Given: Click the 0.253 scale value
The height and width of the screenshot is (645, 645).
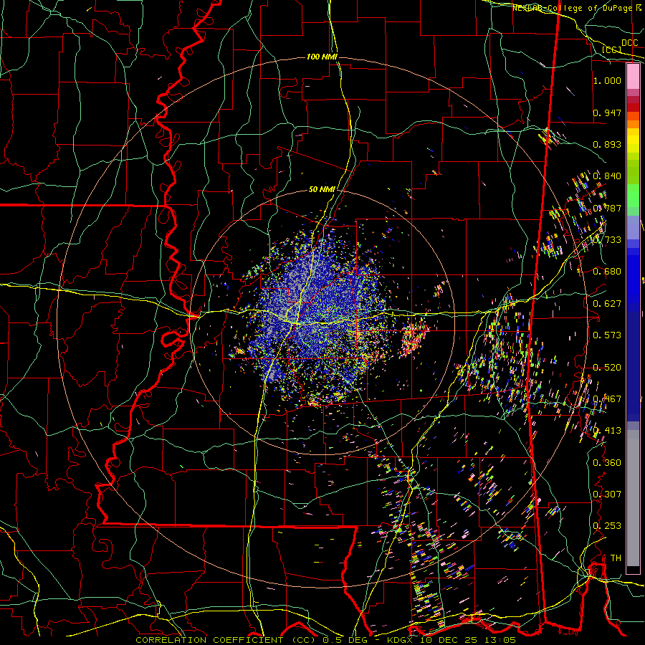Looking at the screenshot, I should click(607, 526).
